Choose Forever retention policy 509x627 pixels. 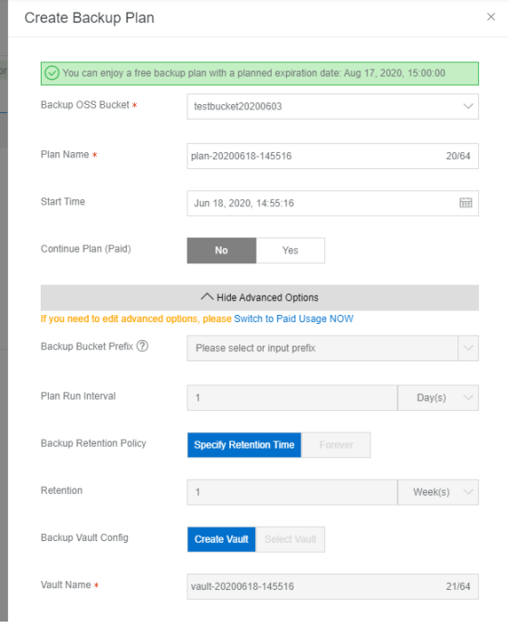click(x=336, y=444)
